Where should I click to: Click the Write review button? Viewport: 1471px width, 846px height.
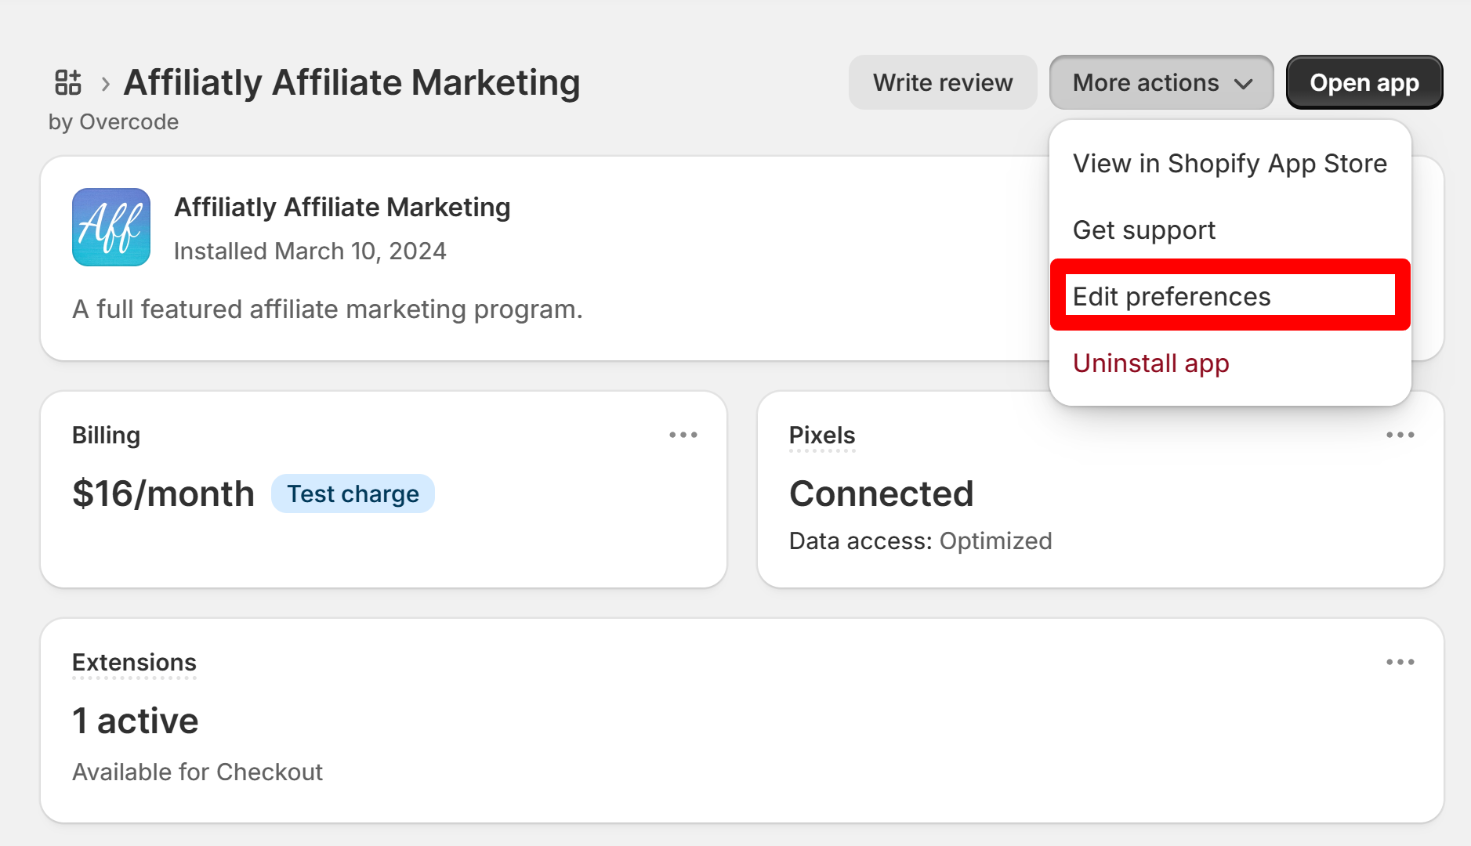click(x=943, y=82)
